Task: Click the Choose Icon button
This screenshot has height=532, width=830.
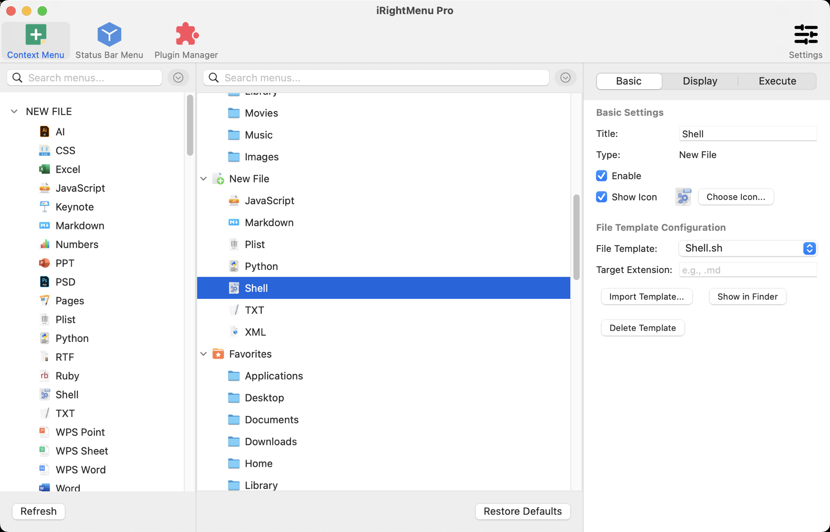Action: pyautogui.click(x=736, y=197)
